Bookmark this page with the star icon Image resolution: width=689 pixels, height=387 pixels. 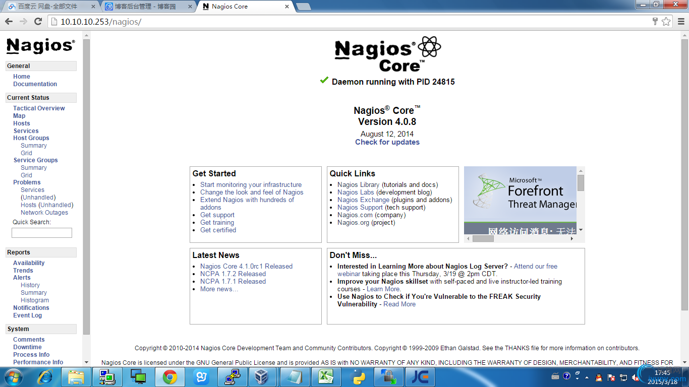[x=666, y=21]
